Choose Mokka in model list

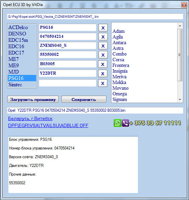click(x=119, y=82)
